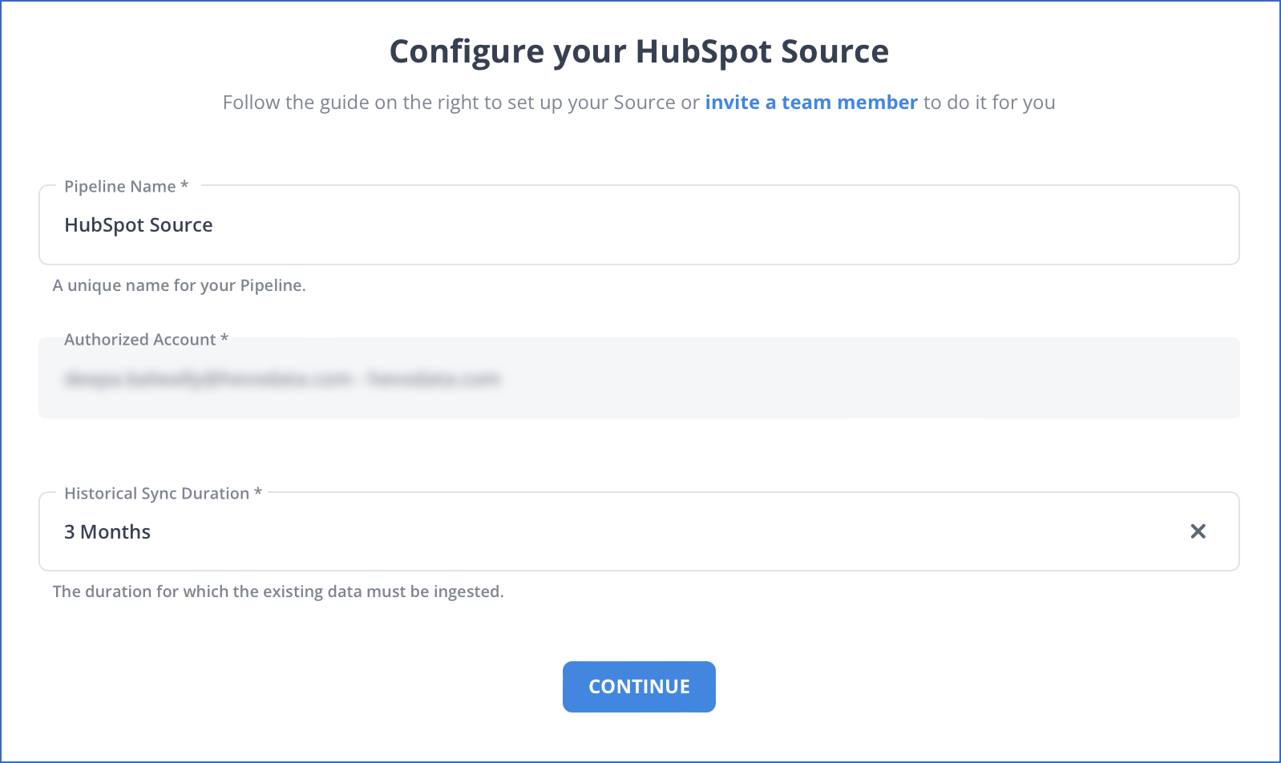1281x763 pixels.
Task: Open the invite a team member link
Action: 811,103
